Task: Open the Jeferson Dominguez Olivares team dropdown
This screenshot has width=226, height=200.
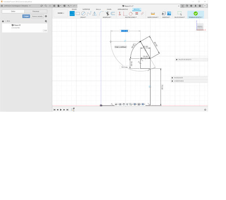Action: pos(16,6)
